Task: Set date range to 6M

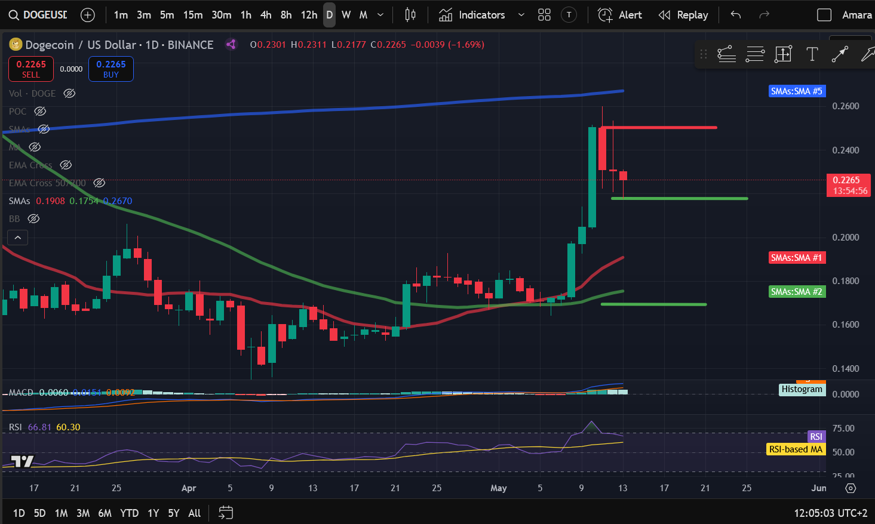Action: tap(105, 513)
